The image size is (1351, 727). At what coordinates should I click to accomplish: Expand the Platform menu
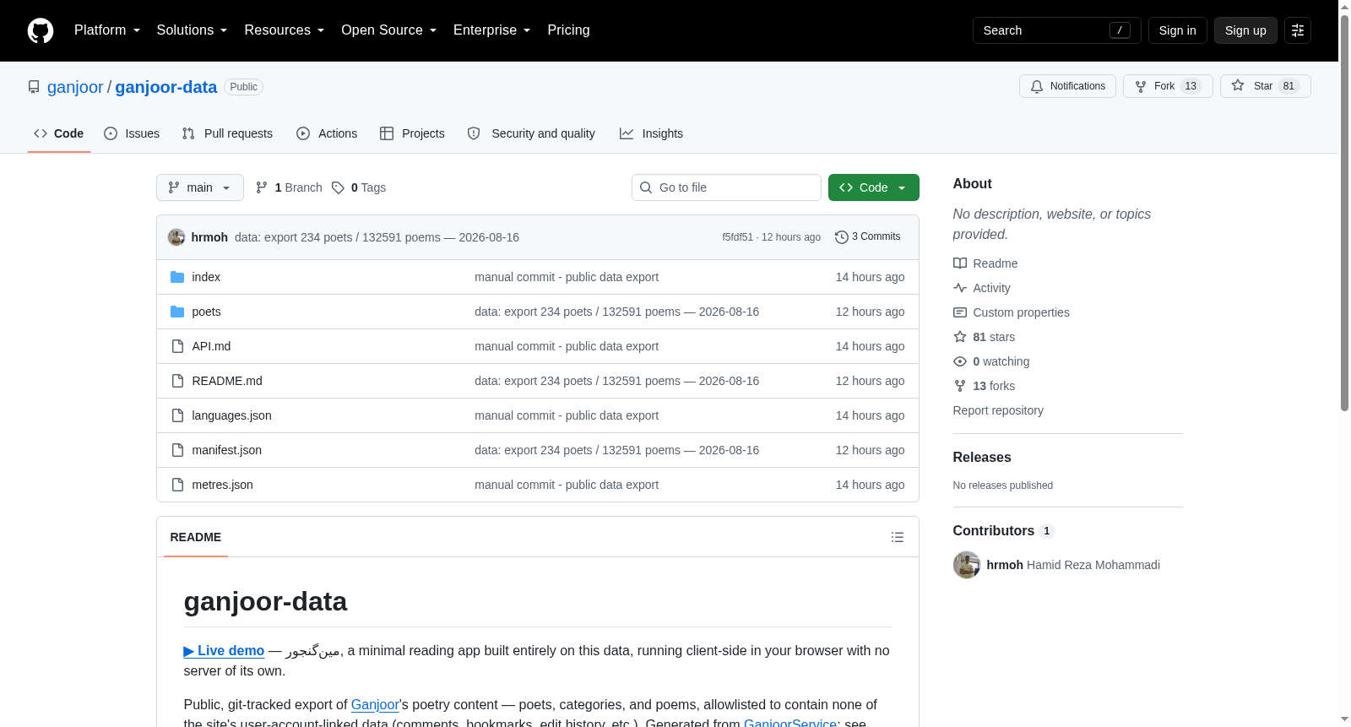tap(107, 30)
